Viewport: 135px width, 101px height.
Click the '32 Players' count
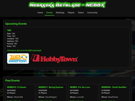(105, 93)
